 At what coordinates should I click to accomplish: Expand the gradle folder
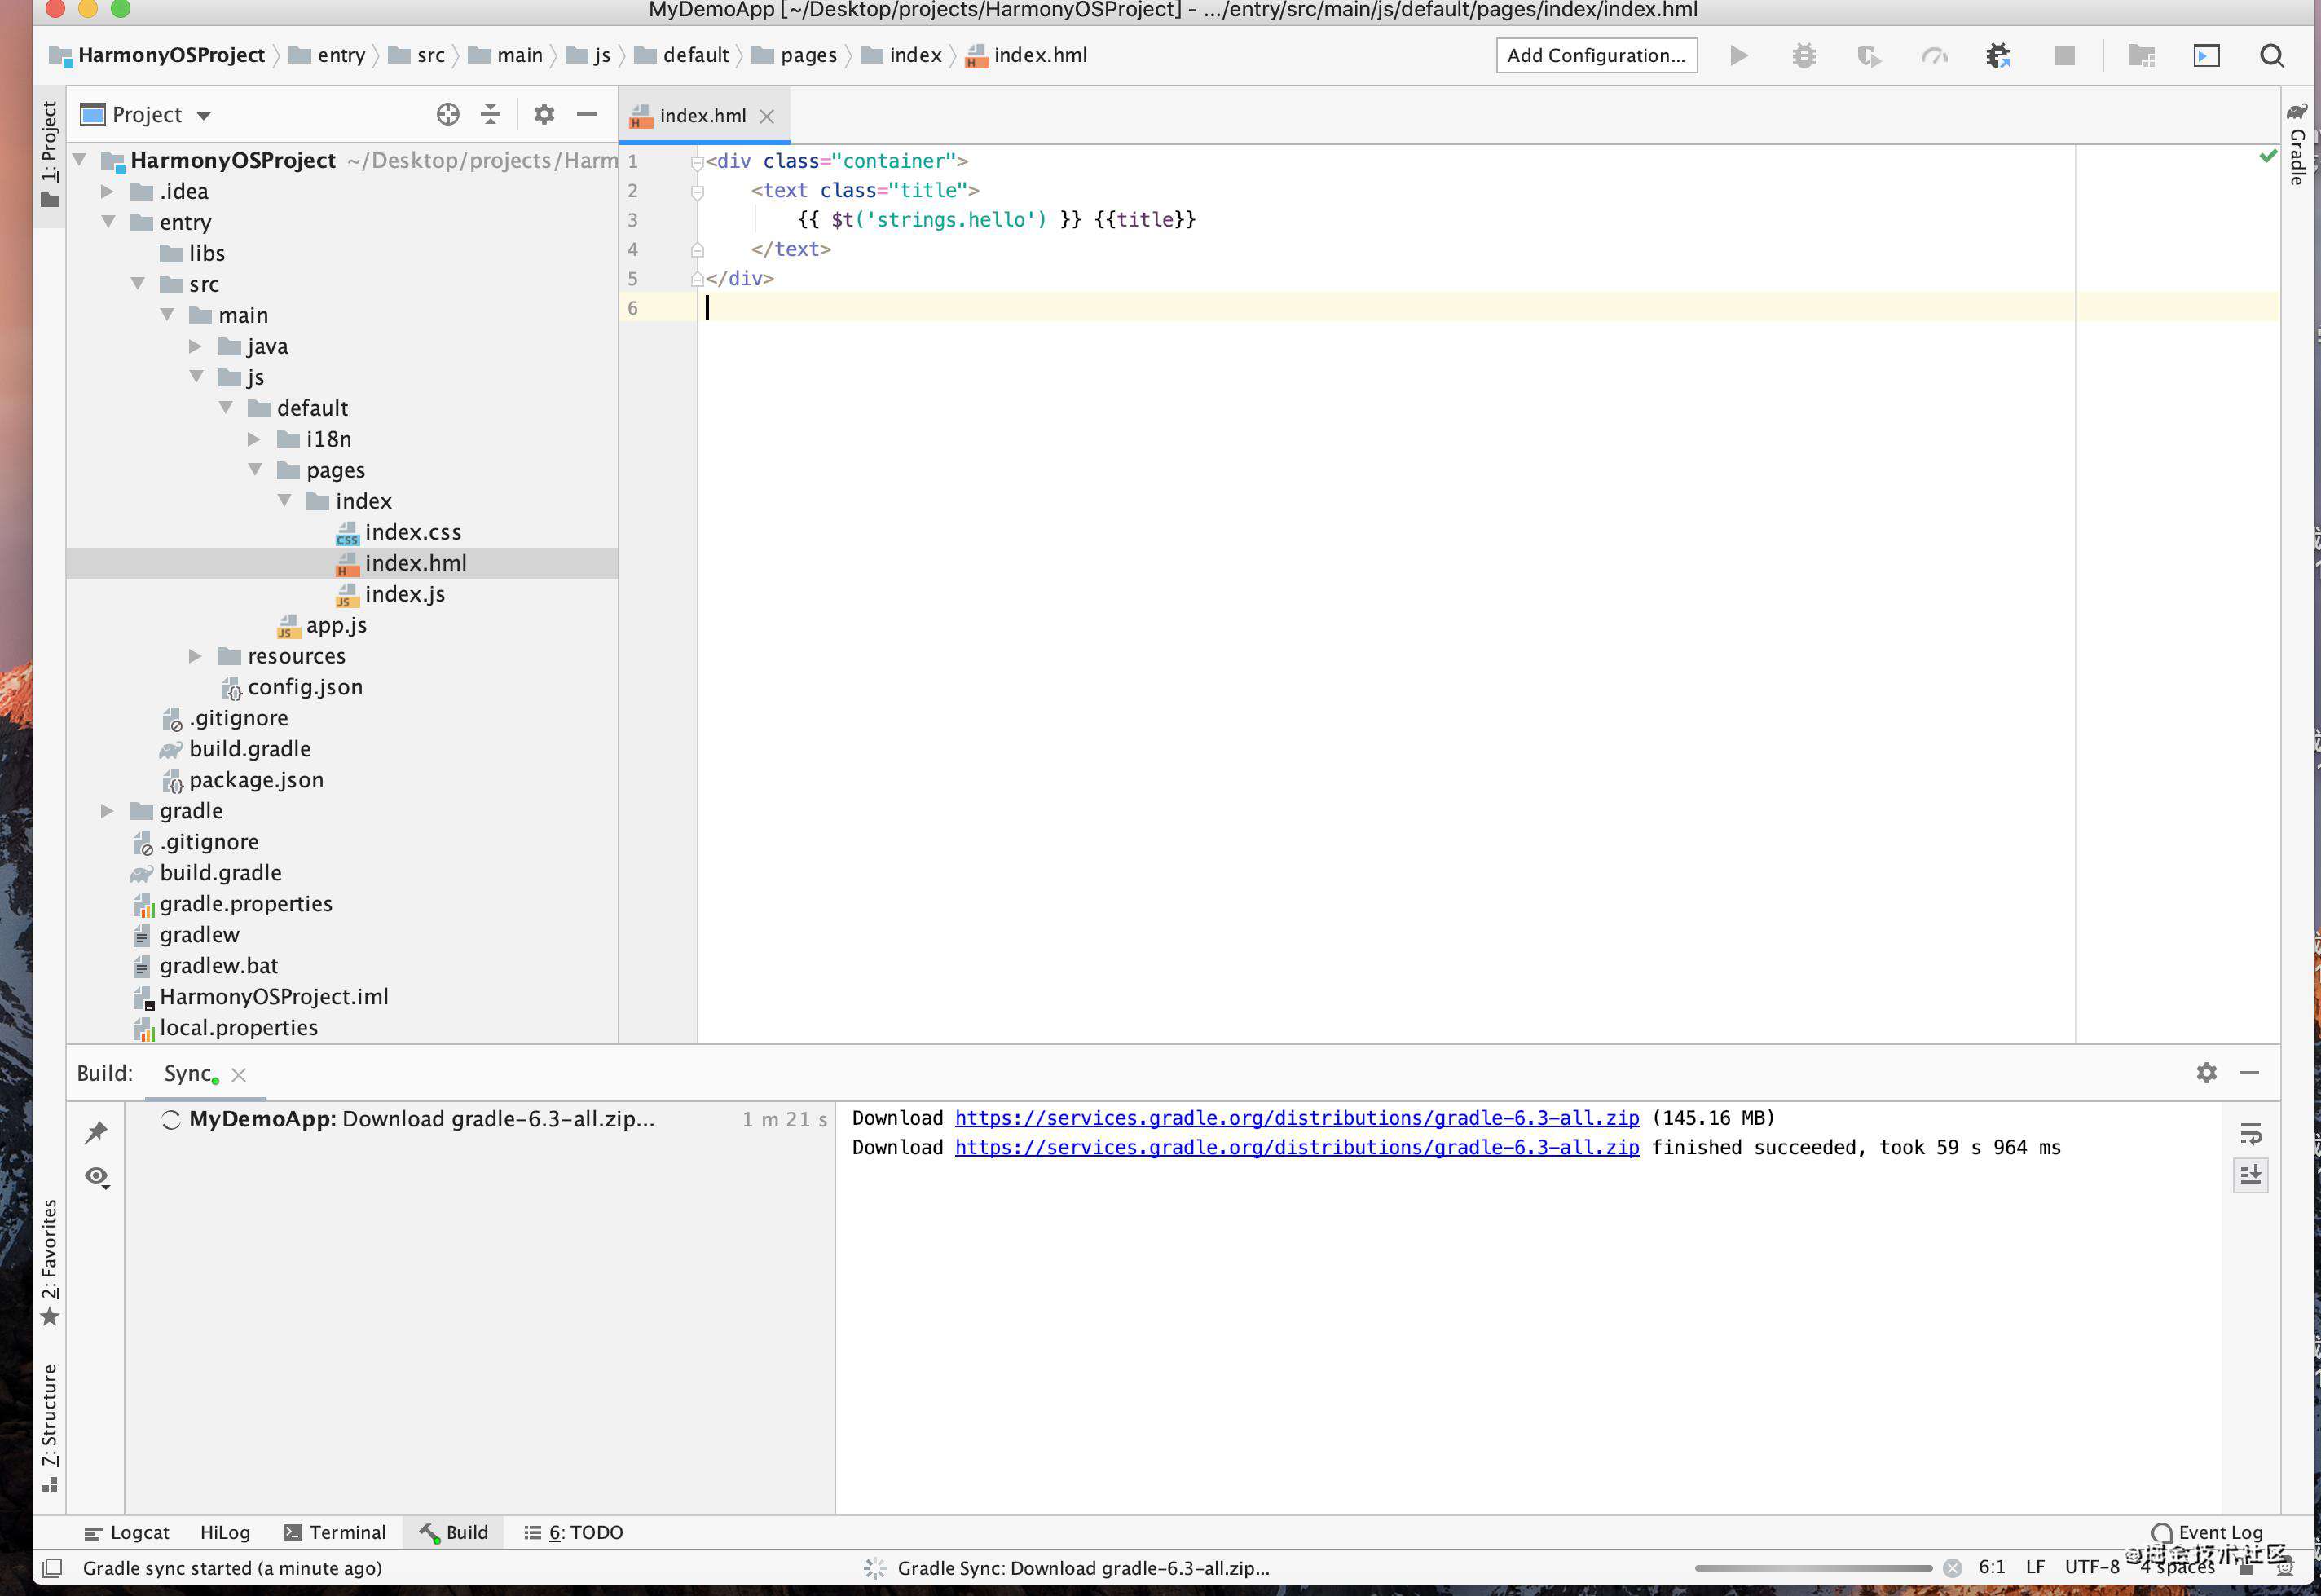(107, 811)
